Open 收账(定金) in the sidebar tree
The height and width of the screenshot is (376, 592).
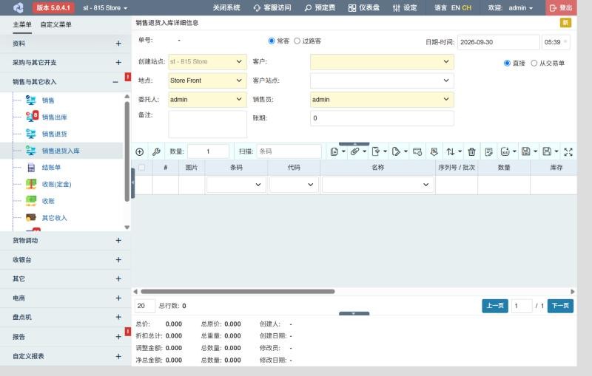coord(56,184)
